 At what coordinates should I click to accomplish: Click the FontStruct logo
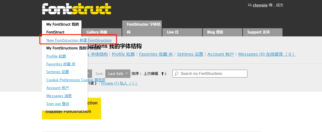[76, 9]
